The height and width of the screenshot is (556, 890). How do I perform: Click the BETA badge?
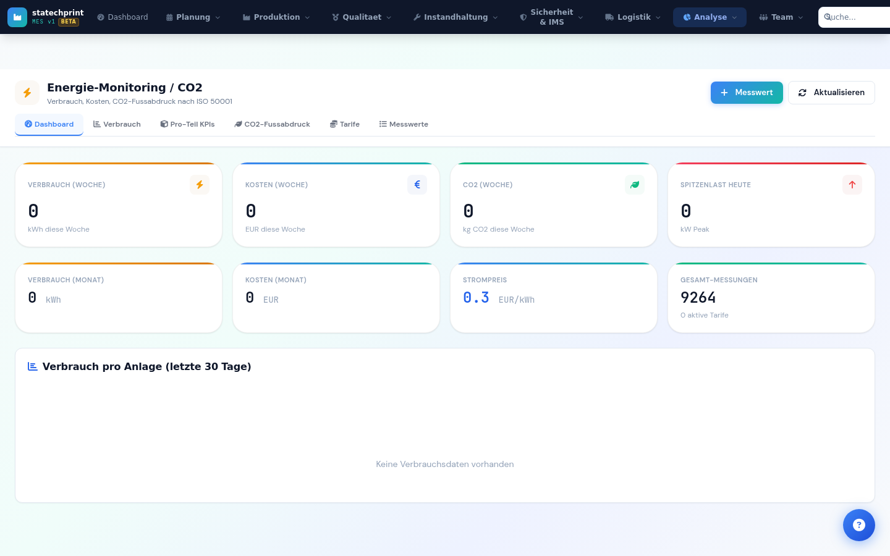pos(69,22)
